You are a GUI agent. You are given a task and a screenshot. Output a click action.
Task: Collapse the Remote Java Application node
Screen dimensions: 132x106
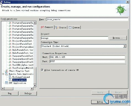3,74
